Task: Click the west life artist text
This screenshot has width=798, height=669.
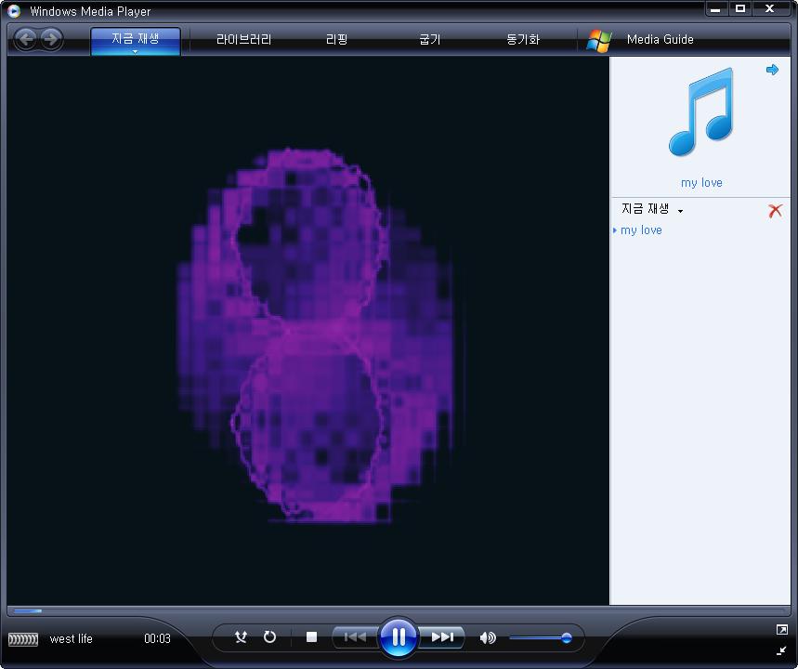Action: pos(72,638)
